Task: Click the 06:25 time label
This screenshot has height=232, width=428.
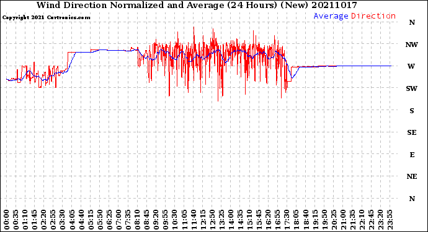Action: pyautogui.click(x=109, y=220)
